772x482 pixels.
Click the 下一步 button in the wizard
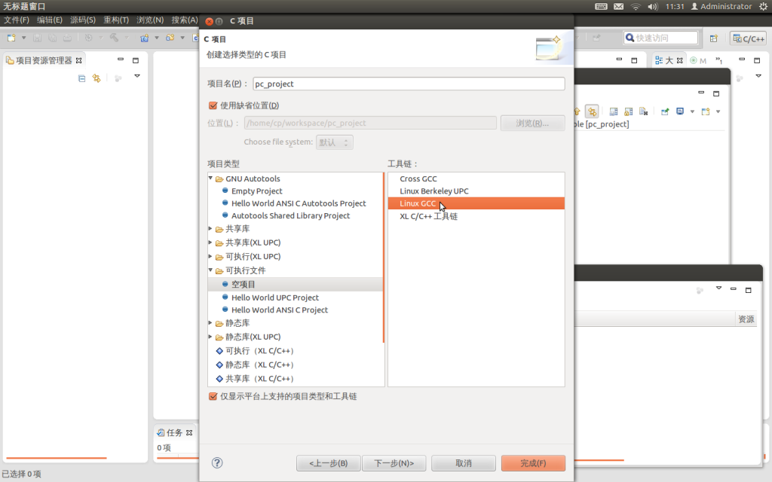[x=394, y=463]
